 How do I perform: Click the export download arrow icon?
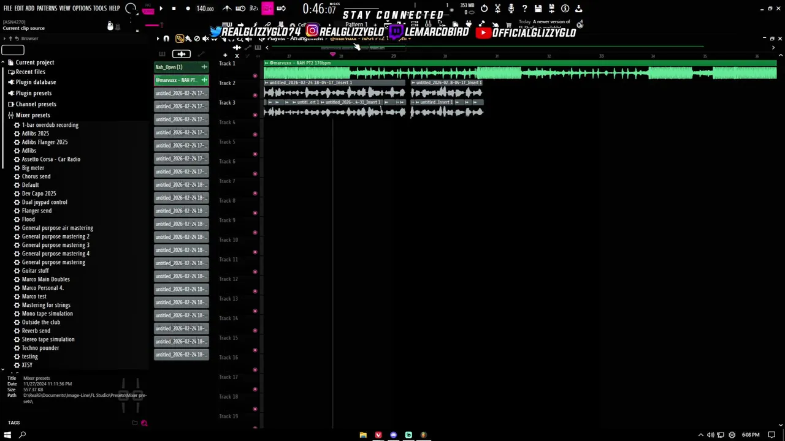point(578,9)
